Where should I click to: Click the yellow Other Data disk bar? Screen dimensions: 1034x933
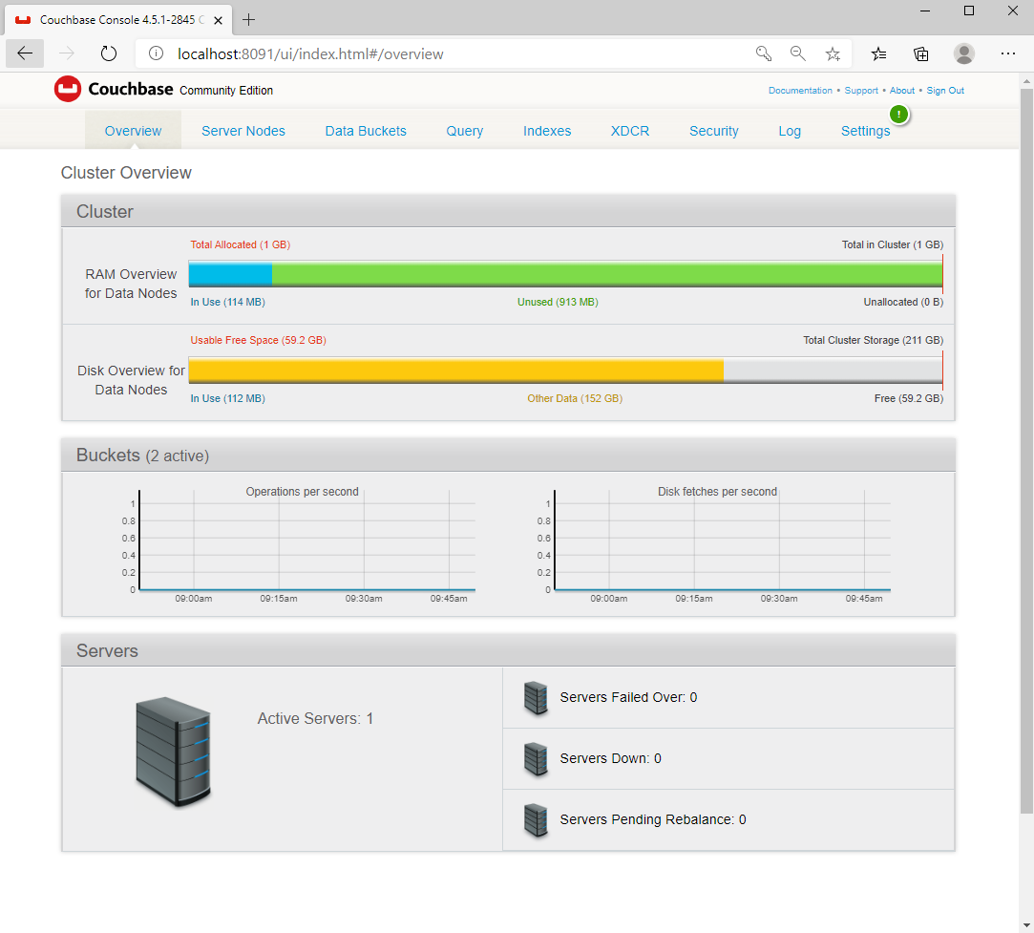click(455, 370)
